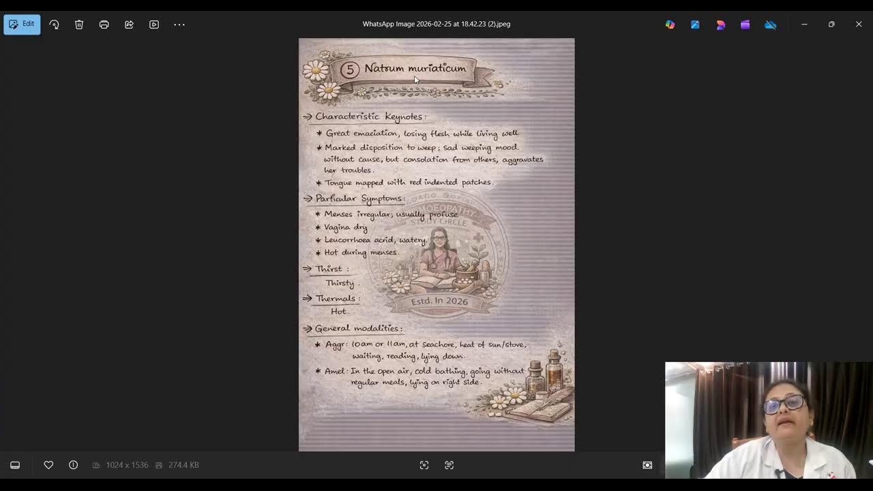The image size is (873, 491).
Task: Enter fullscreen with bottom-right icon
Action: pyautogui.click(x=647, y=465)
